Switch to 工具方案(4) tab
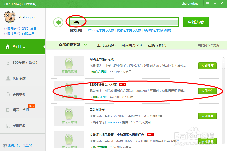The width and height of the screenshot is (227, 151). [106, 45]
